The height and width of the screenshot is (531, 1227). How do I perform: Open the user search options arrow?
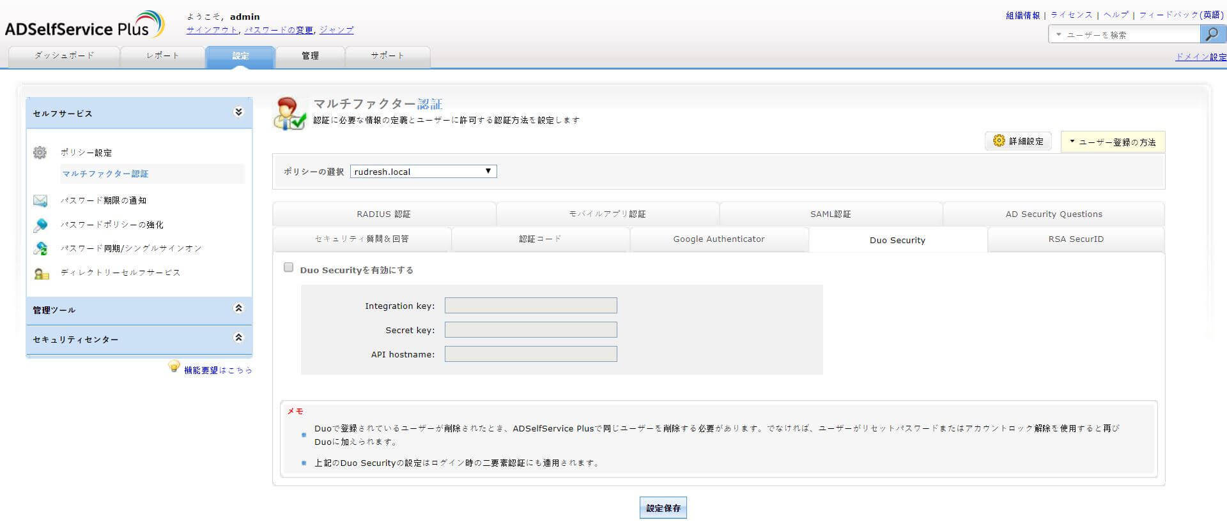(x=1058, y=34)
